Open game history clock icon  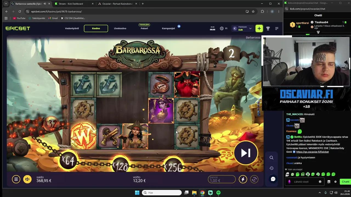[271, 168]
